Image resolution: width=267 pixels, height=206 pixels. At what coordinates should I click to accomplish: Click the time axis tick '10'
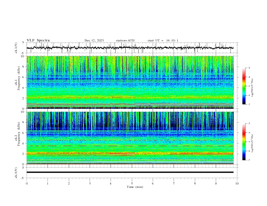click(237, 183)
